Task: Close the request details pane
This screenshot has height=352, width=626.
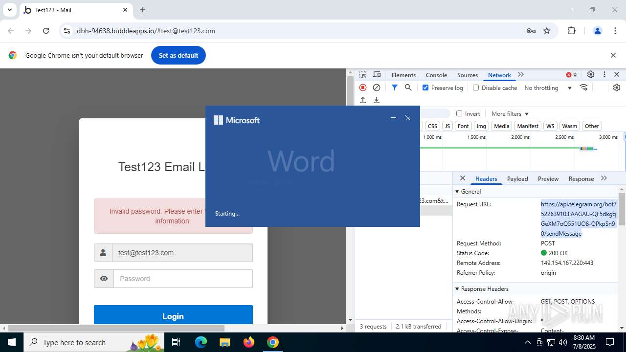Action: click(463, 178)
